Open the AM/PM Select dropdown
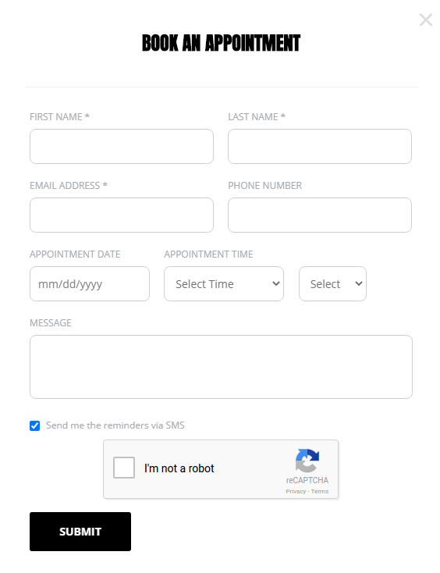Image resolution: width=440 pixels, height=573 pixels. (x=332, y=284)
